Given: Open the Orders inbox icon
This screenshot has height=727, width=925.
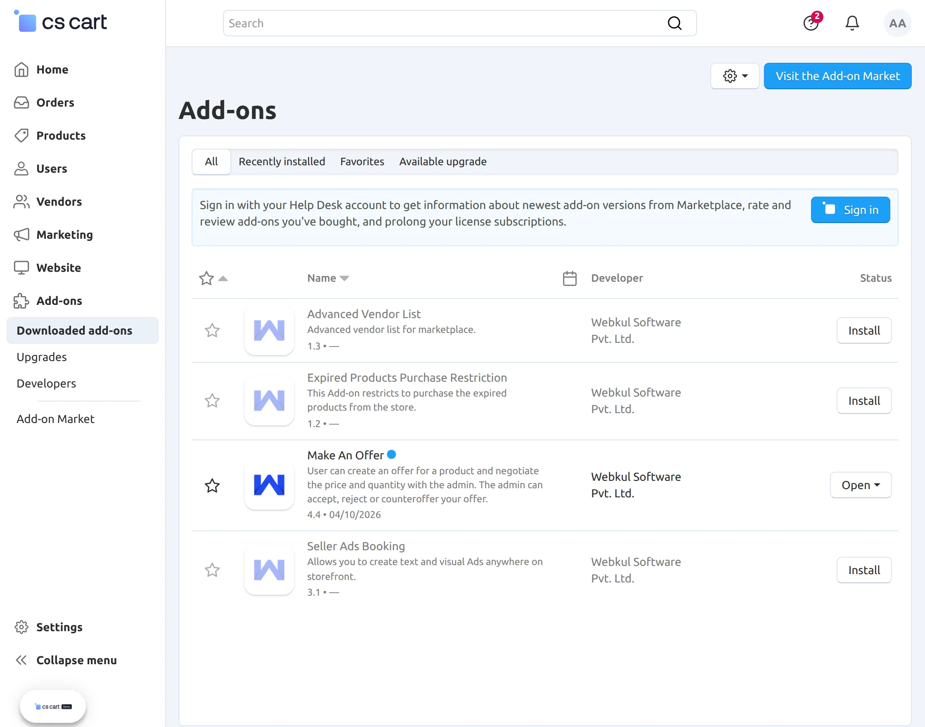Looking at the screenshot, I should coord(21,102).
